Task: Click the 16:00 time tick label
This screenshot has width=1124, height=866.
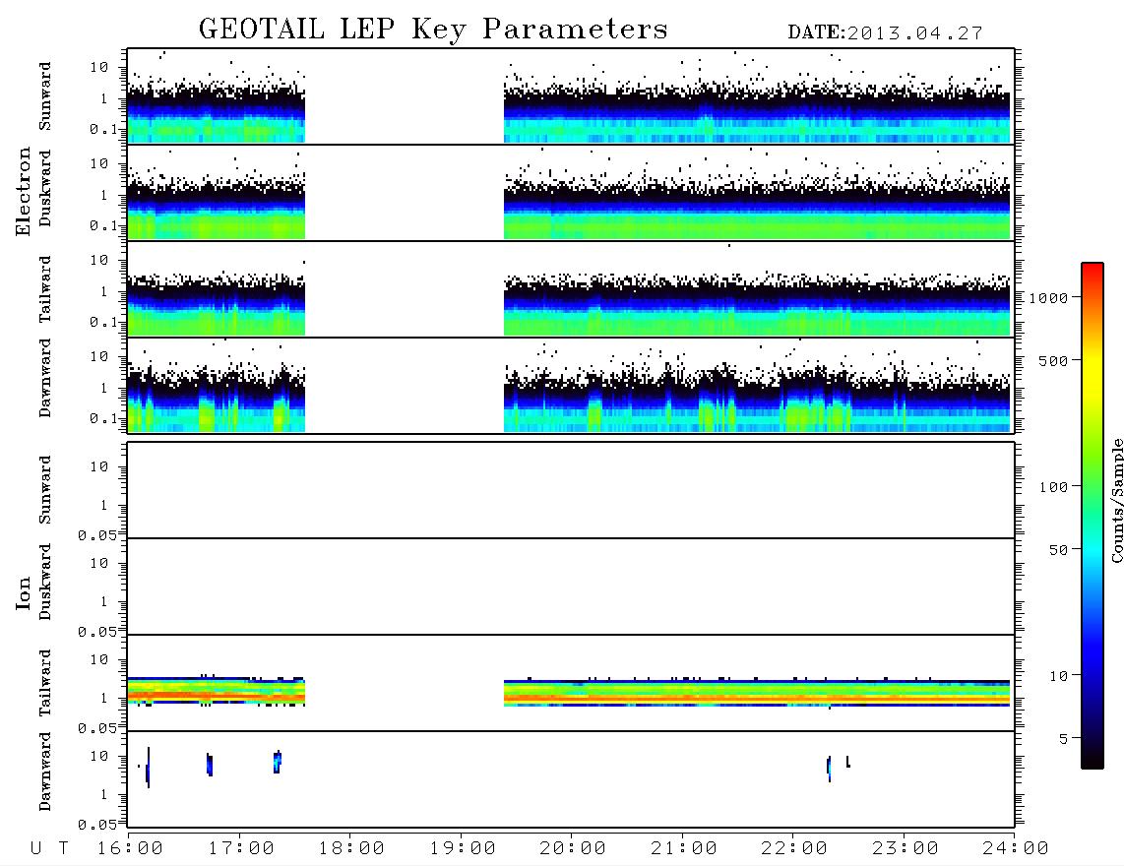Action: click(131, 849)
